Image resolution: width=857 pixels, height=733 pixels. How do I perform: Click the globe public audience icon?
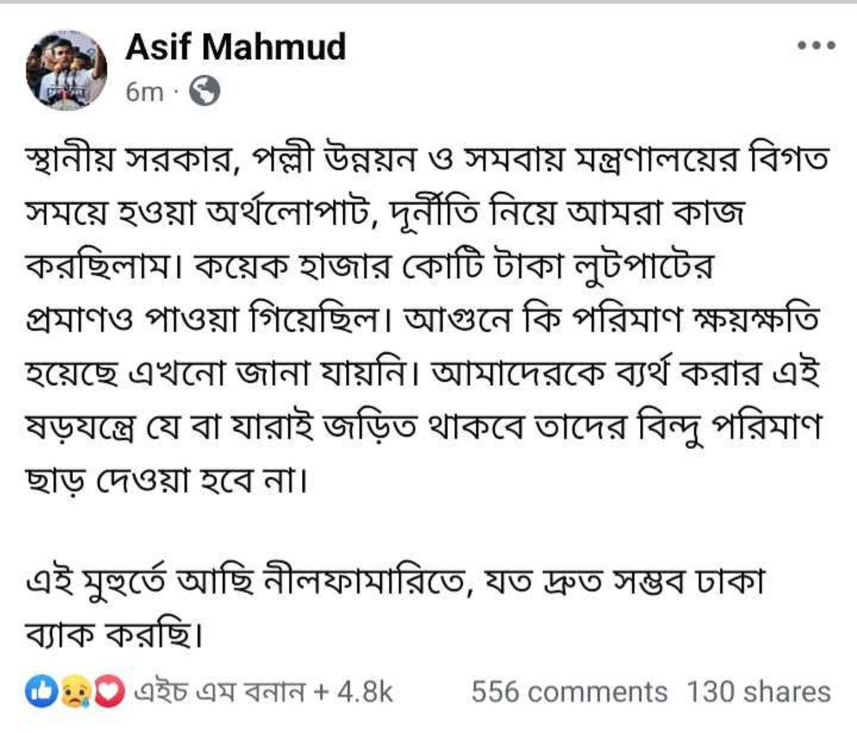point(204,92)
